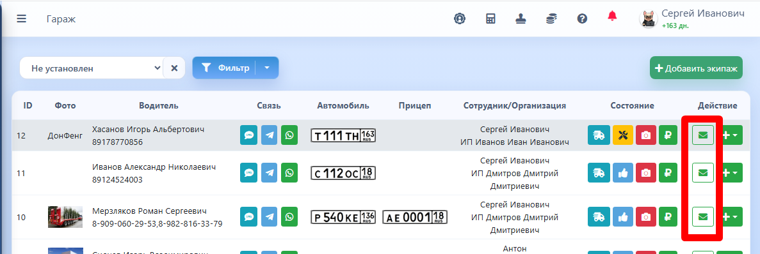Clear the Не установлен selection with X
Image resolution: width=760 pixels, height=254 pixels.
(175, 68)
